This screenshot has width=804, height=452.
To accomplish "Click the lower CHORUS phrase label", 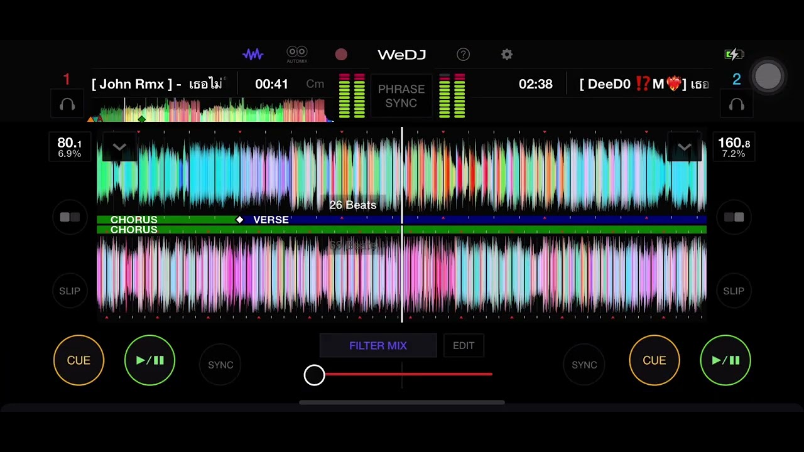I will point(134,230).
